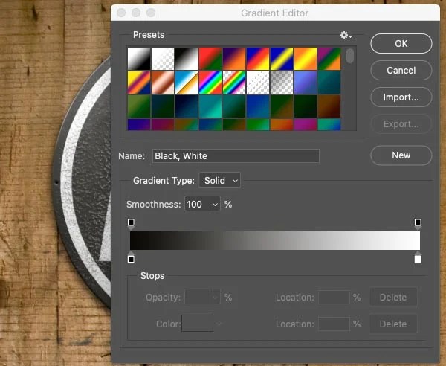The height and width of the screenshot is (366, 446).
Task: Click the New gradient button
Action: point(401,155)
